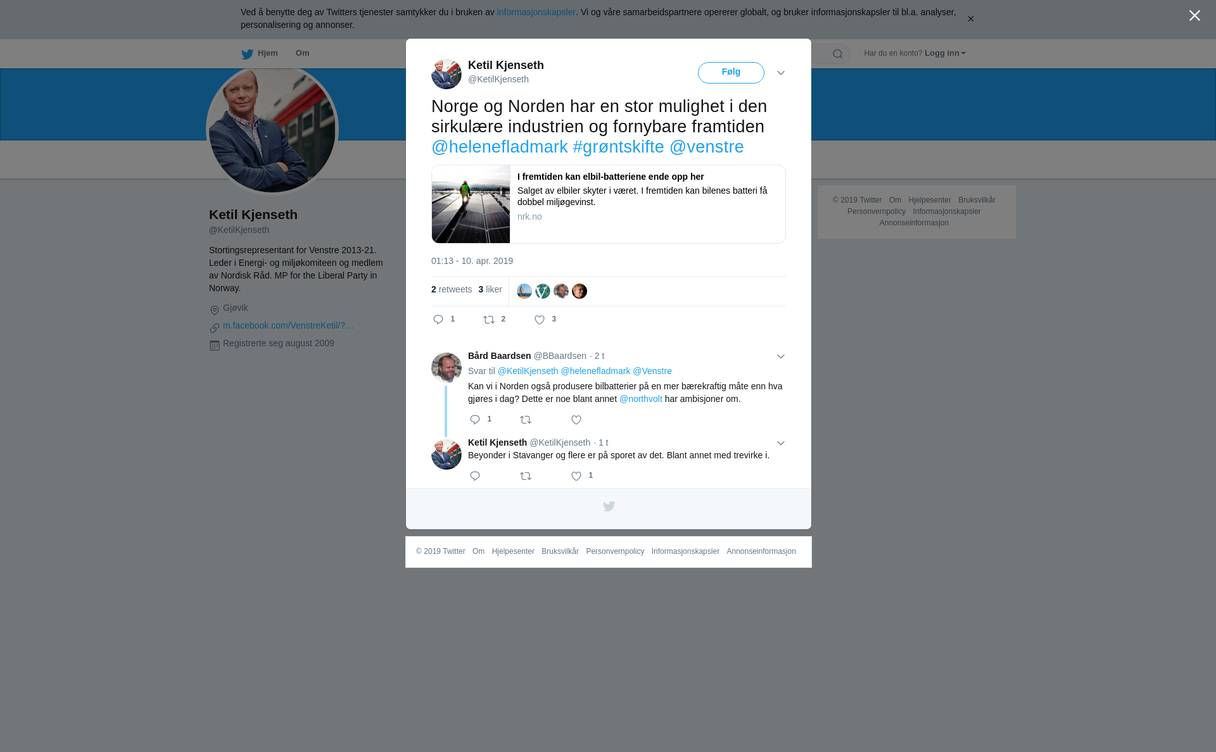Reply to Ketil Kjenseth's main tweet

pyautogui.click(x=438, y=320)
